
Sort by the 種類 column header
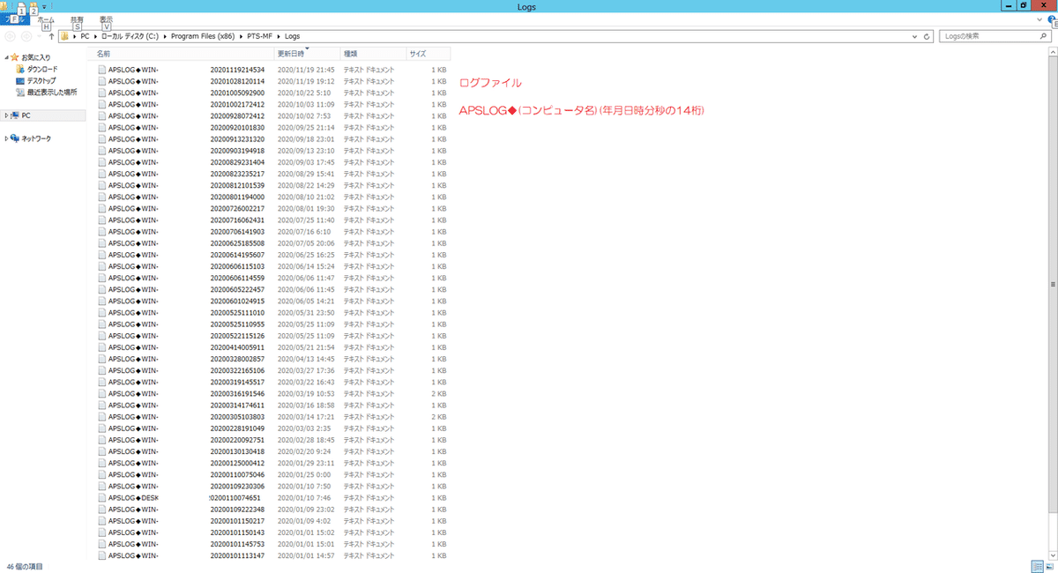373,54
